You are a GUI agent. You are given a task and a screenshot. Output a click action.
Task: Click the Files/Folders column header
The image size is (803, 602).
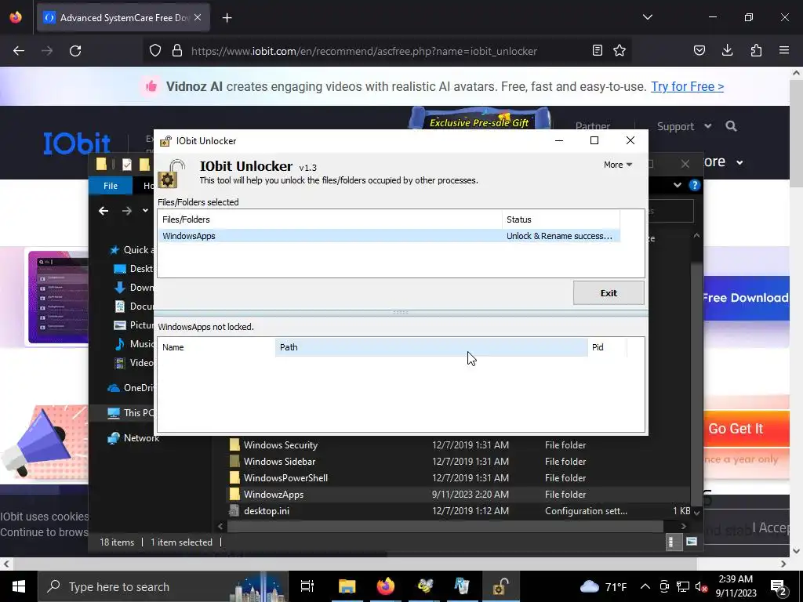pos(330,219)
